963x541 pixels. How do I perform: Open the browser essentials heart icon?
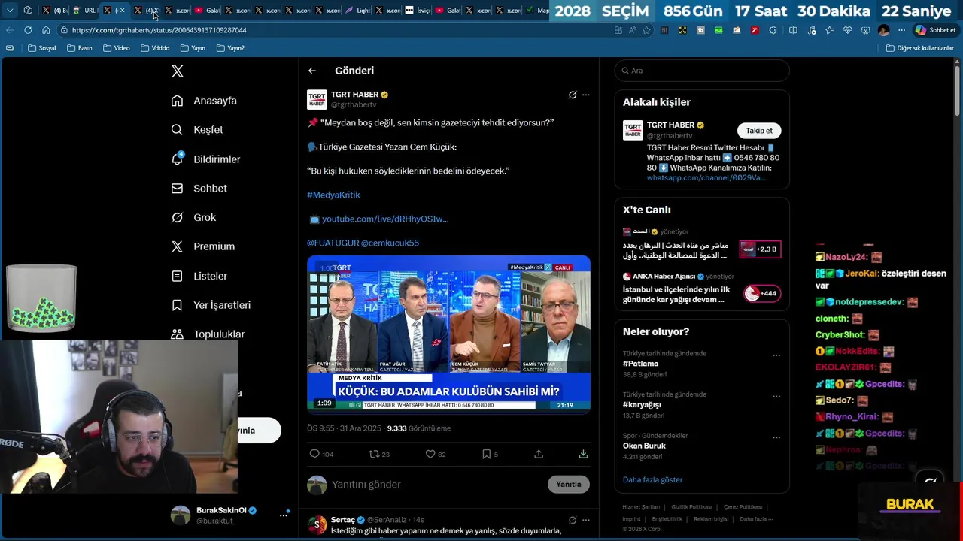847,30
